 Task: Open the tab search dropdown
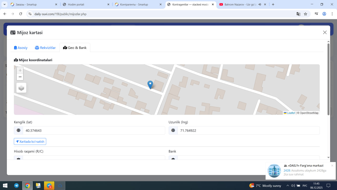pyautogui.click(x=5, y=4)
